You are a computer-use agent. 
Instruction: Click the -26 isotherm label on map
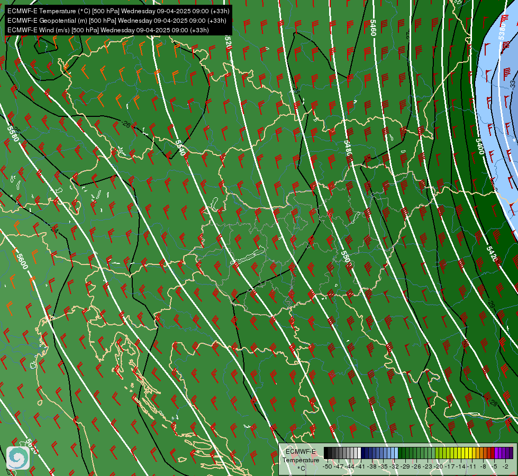[126, 124]
